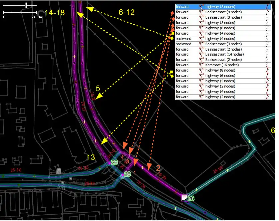Click the backward role of Baalsestraat (3 nodes)
This screenshot has height=221, width=279.
point(184,44)
